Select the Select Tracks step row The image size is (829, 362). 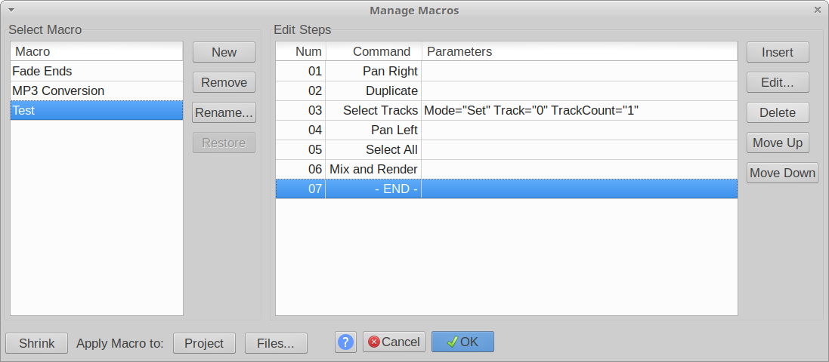click(x=506, y=111)
